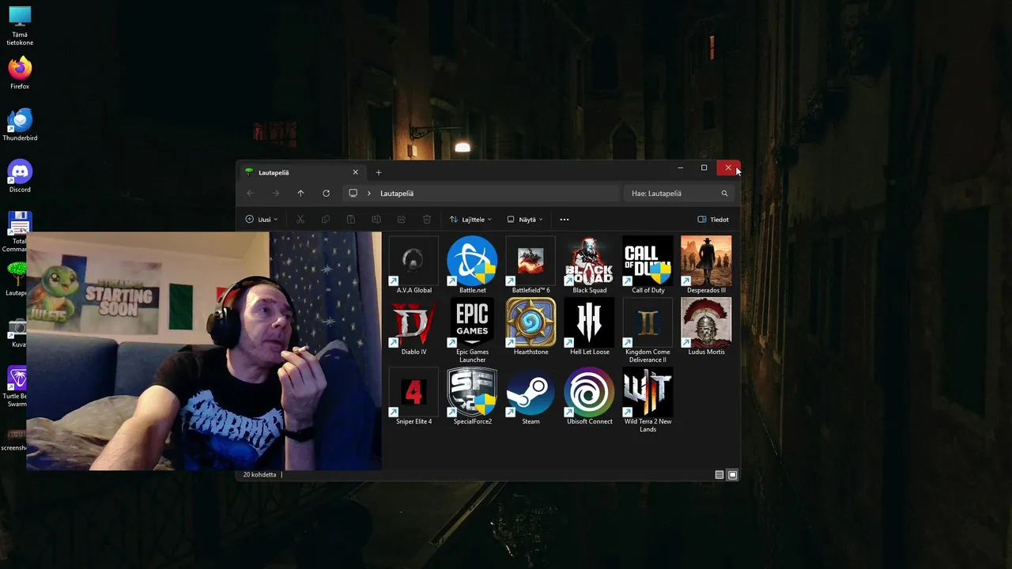The height and width of the screenshot is (569, 1012).
Task: Minimize the Lautapeliä Explorer window
Action: coord(680,168)
